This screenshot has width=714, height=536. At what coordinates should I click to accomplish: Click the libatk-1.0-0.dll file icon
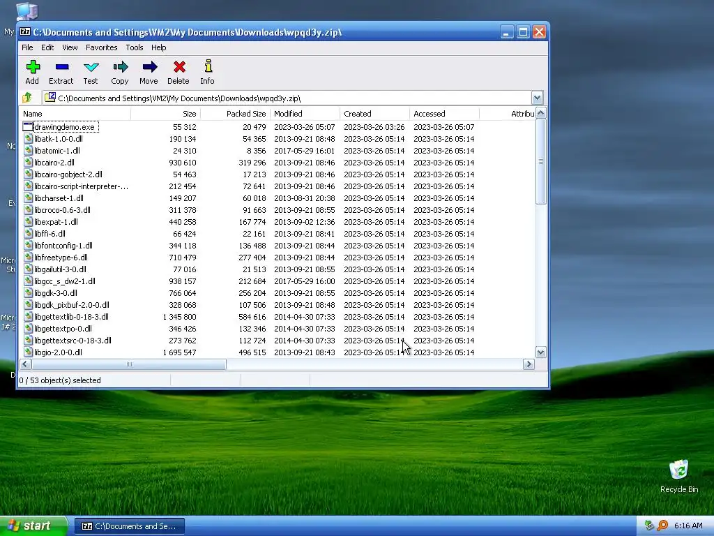pyautogui.click(x=28, y=139)
